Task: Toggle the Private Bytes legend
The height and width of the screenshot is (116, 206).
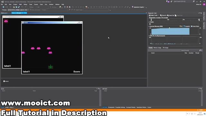Action: point(195,26)
